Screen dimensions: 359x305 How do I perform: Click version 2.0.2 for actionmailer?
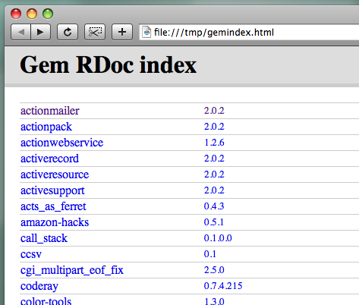pos(214,111)
